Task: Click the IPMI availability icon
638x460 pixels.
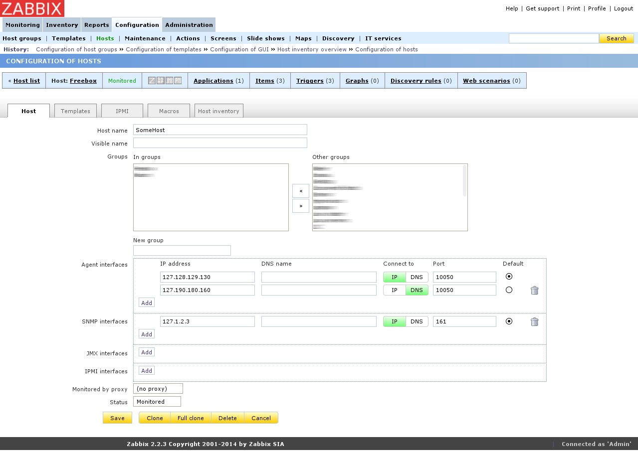Action: [178, 80]
